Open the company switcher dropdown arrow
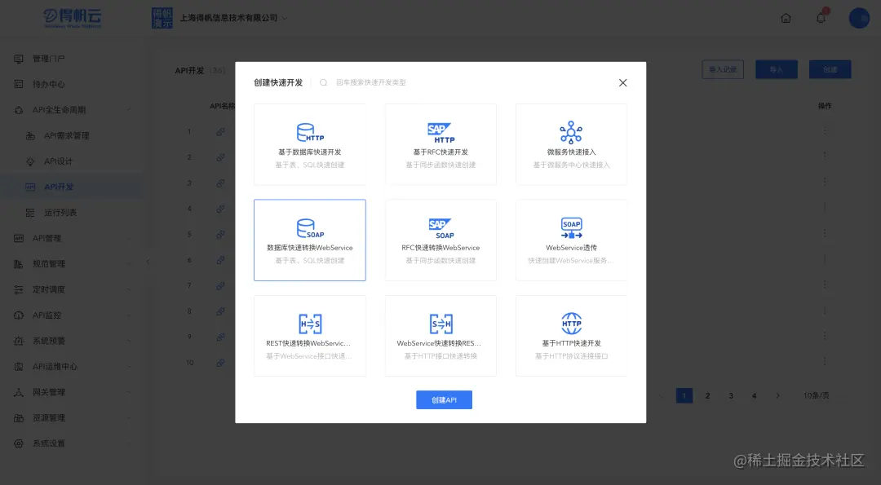This screenshot has width=881, height=485. click(285, 18)
